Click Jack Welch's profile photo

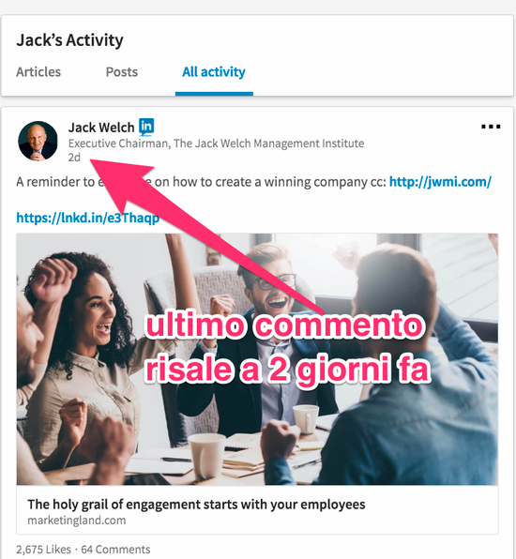38,141
